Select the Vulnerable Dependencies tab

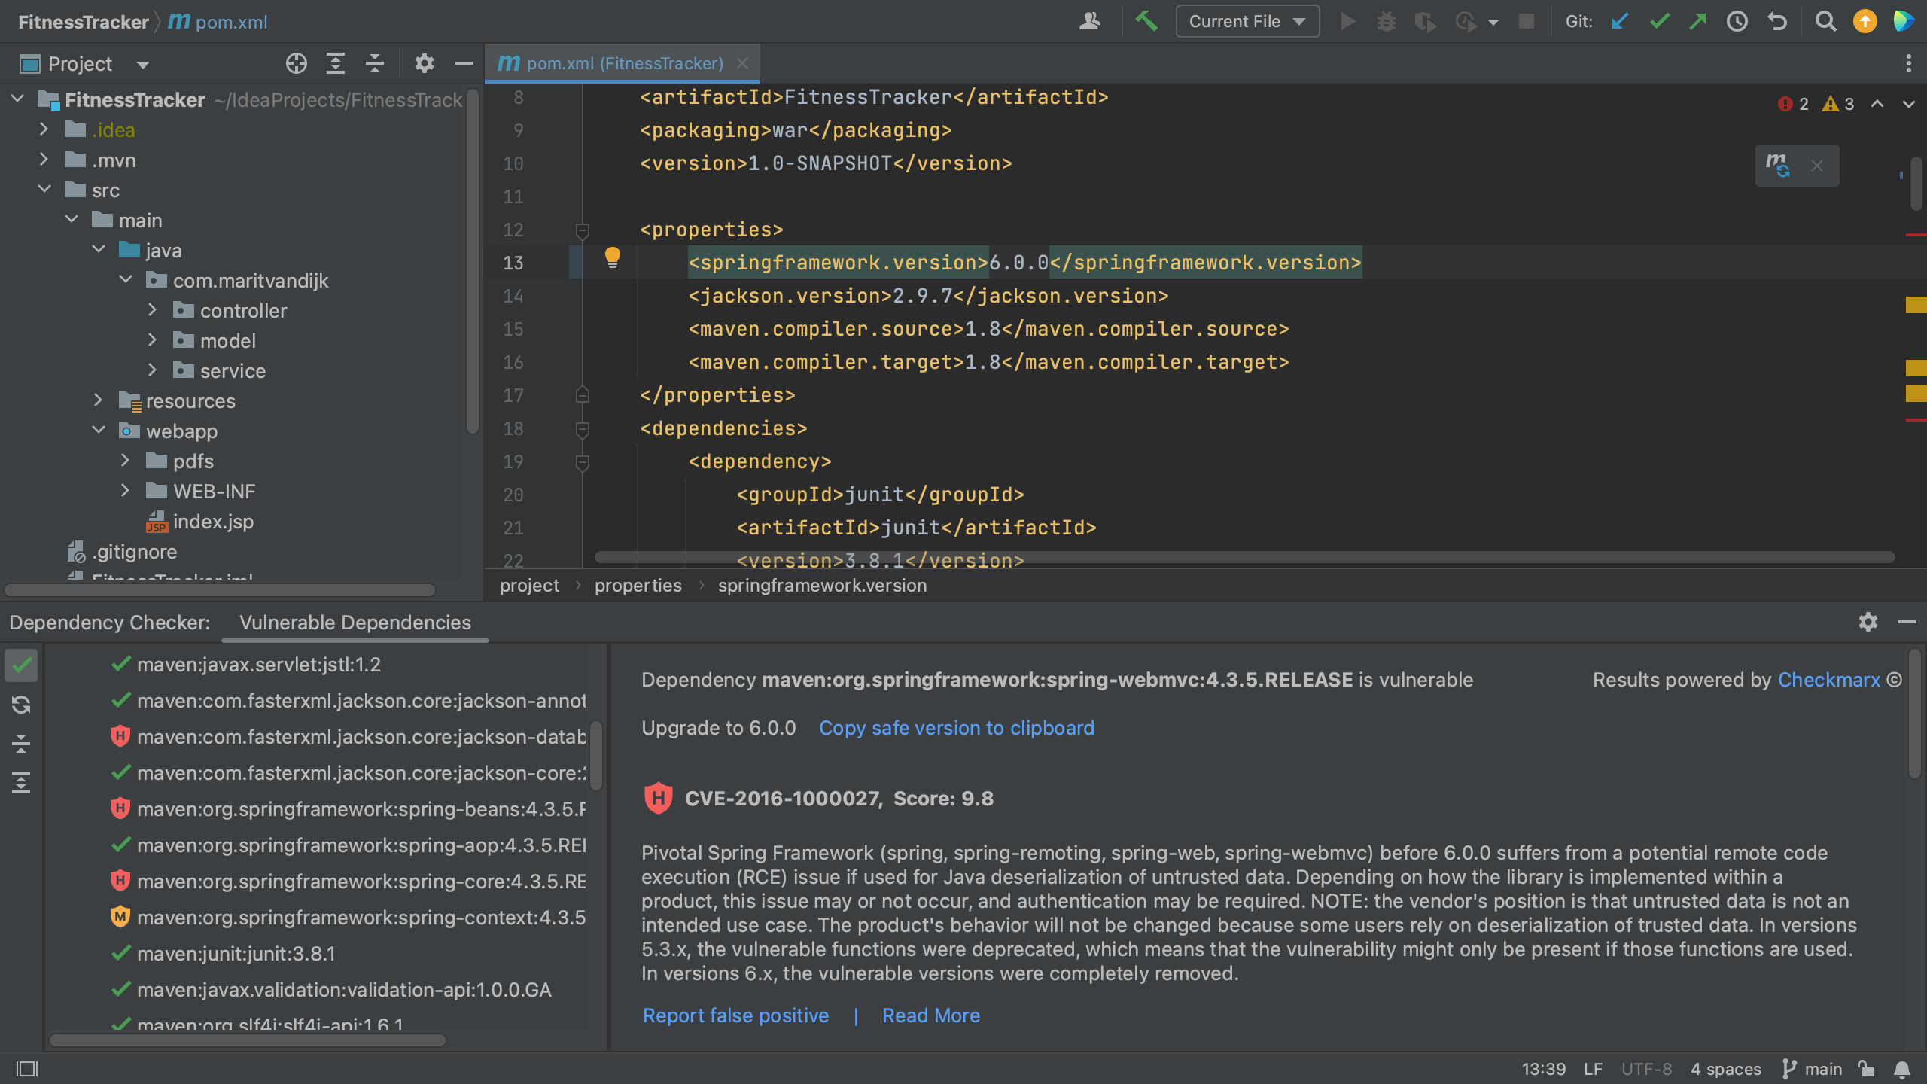click(355, 622)
